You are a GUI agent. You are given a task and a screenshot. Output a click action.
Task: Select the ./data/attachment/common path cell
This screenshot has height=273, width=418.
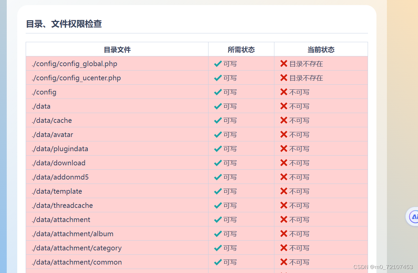pos(117,262)
